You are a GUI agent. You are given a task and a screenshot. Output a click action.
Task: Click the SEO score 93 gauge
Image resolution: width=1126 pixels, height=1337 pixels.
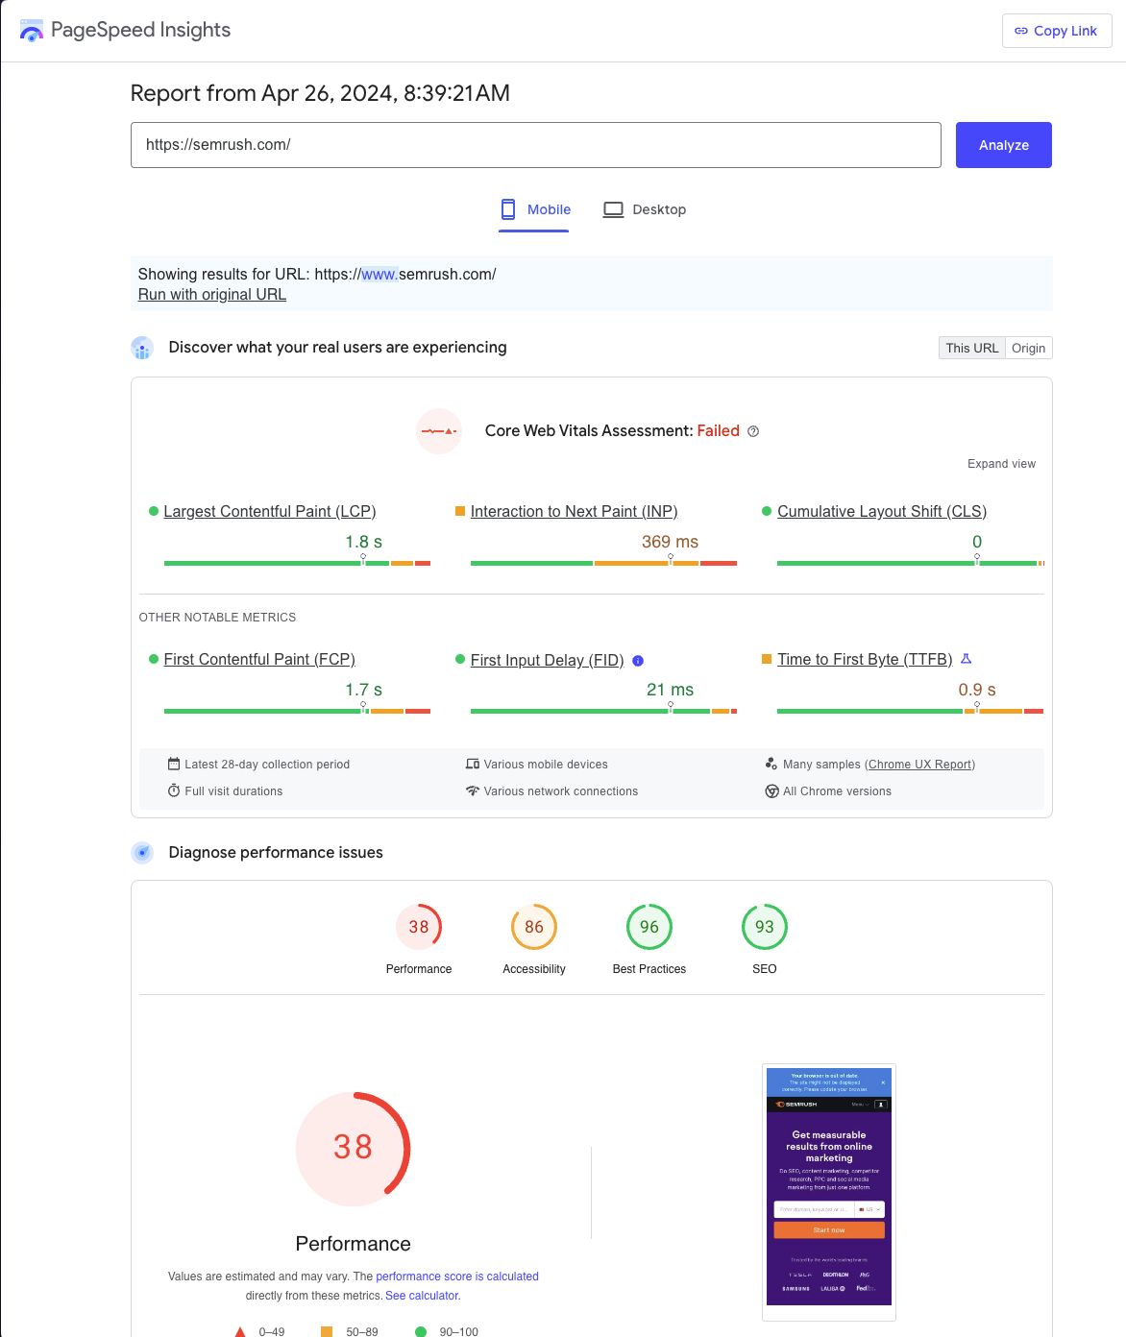[x=765, y=927]
